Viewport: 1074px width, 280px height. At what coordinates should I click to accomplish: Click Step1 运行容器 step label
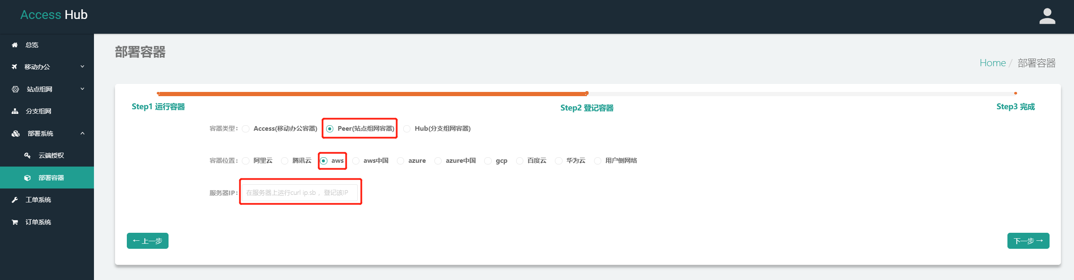coord(158,107)
